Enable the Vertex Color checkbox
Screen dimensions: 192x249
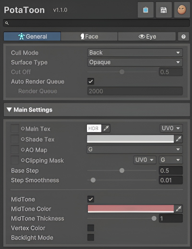pos(91,228)
